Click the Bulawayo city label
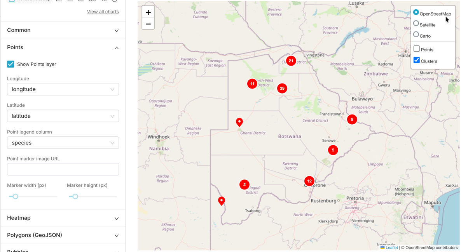 (362, 99)
